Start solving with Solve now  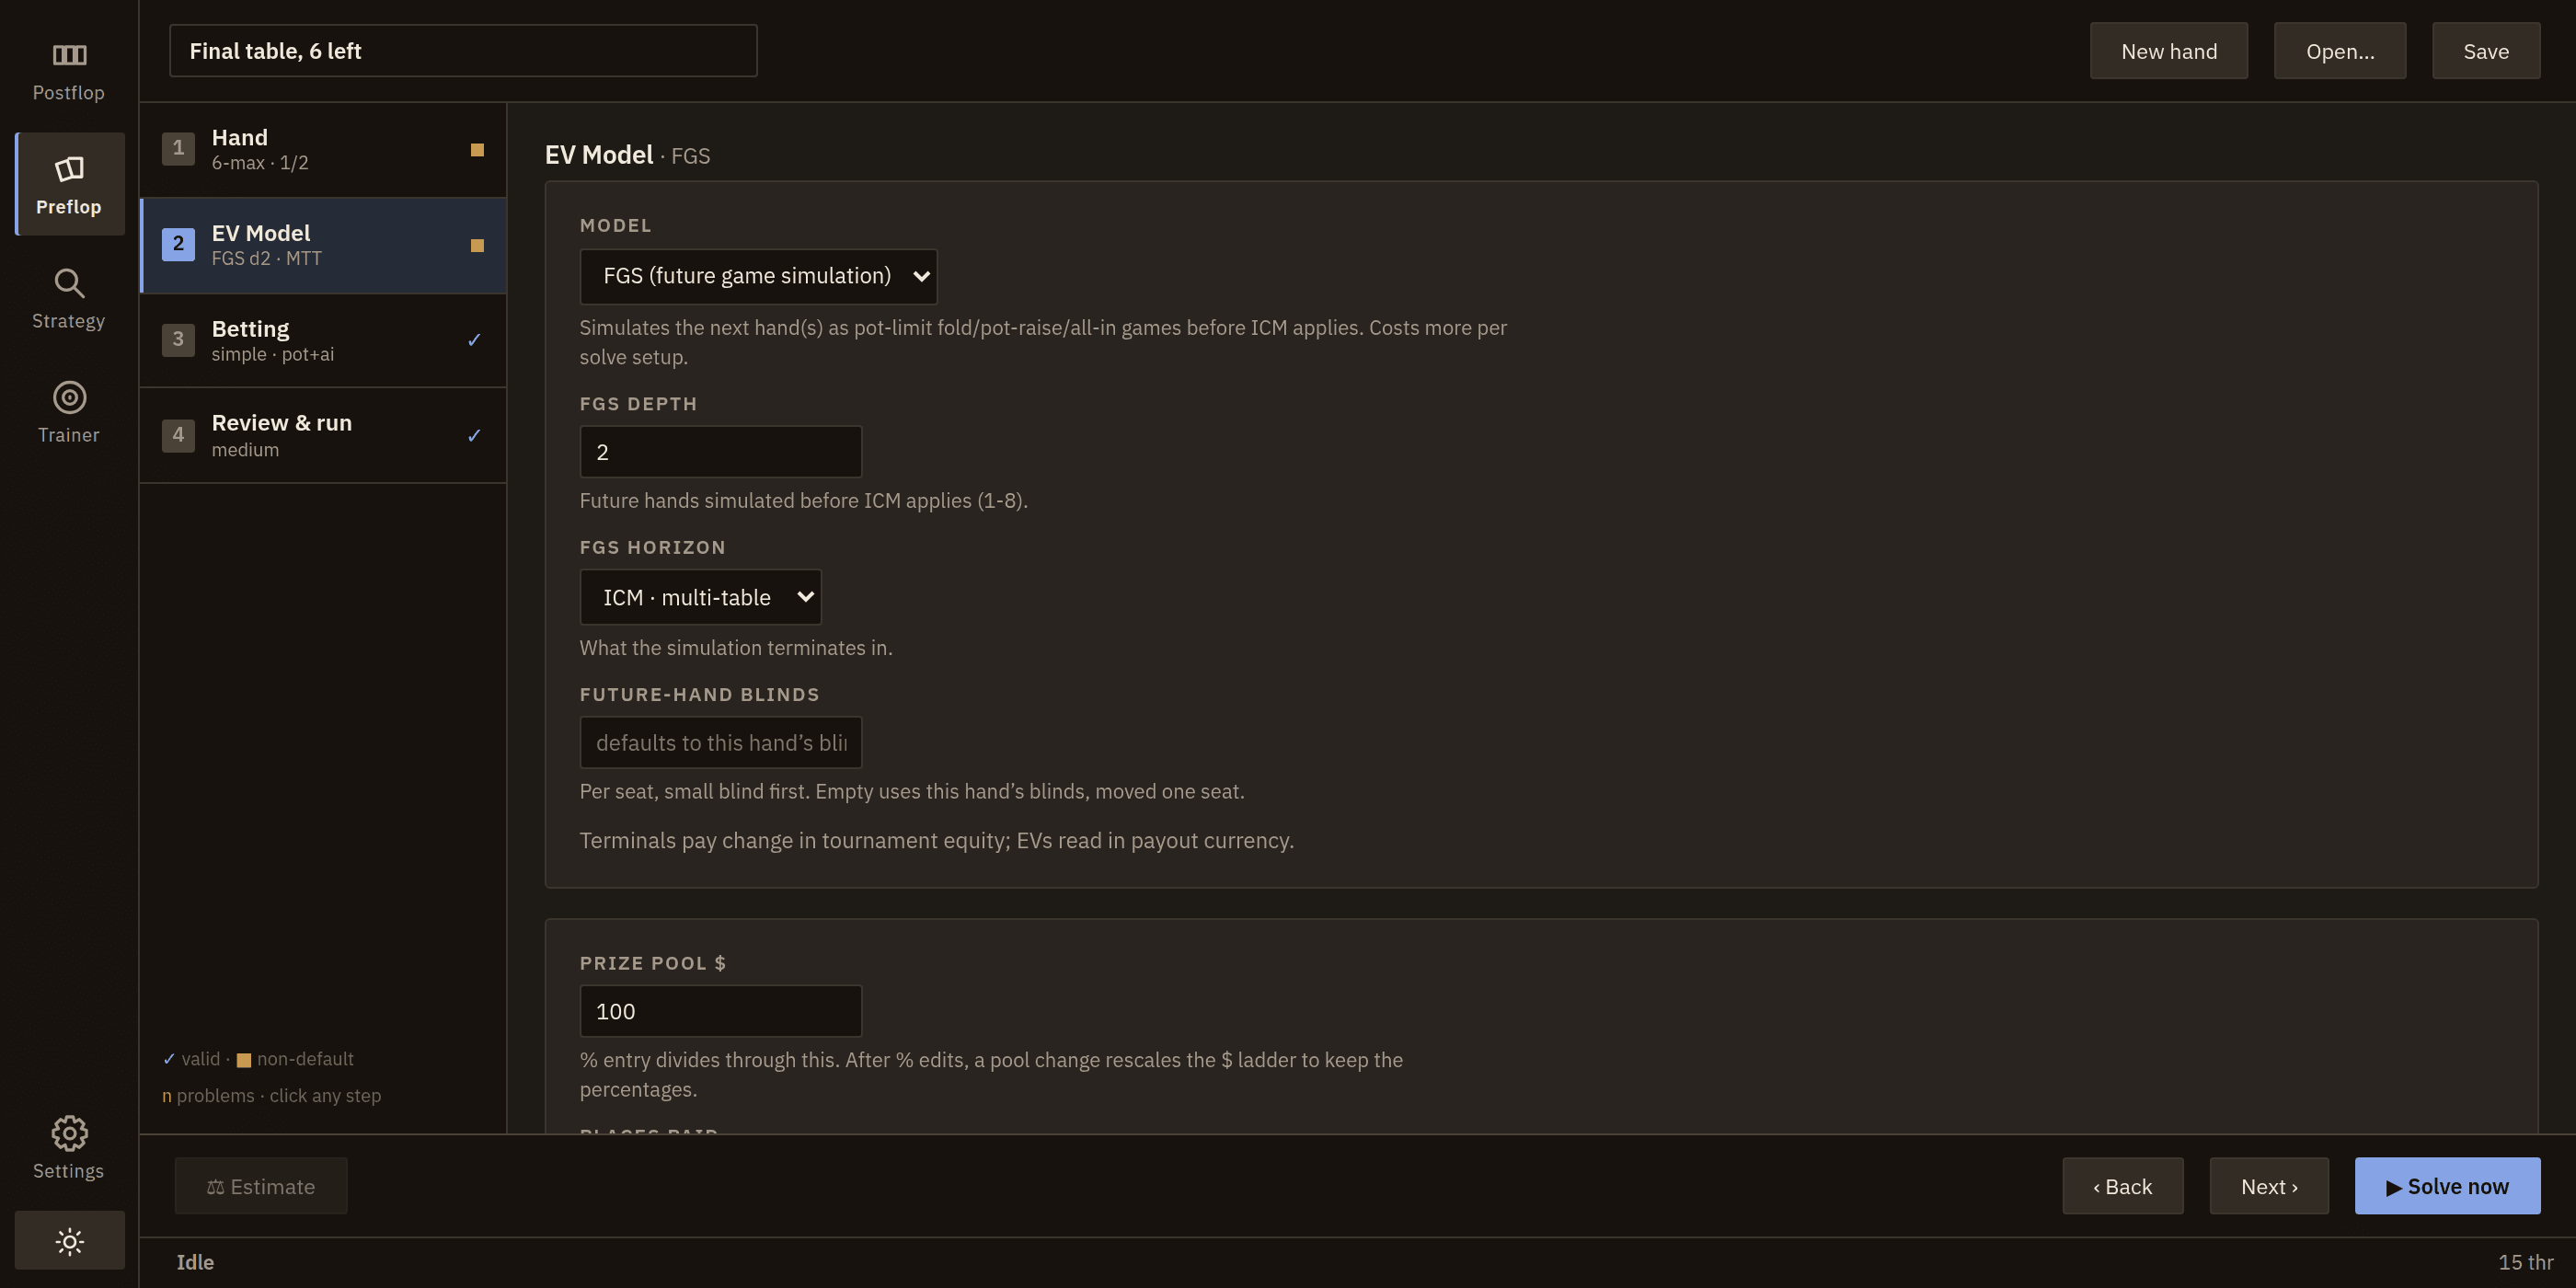click(2447, 1186)
